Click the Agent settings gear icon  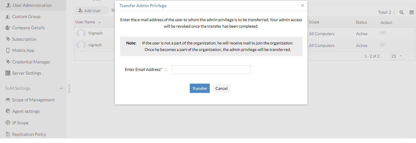(8, 111)
